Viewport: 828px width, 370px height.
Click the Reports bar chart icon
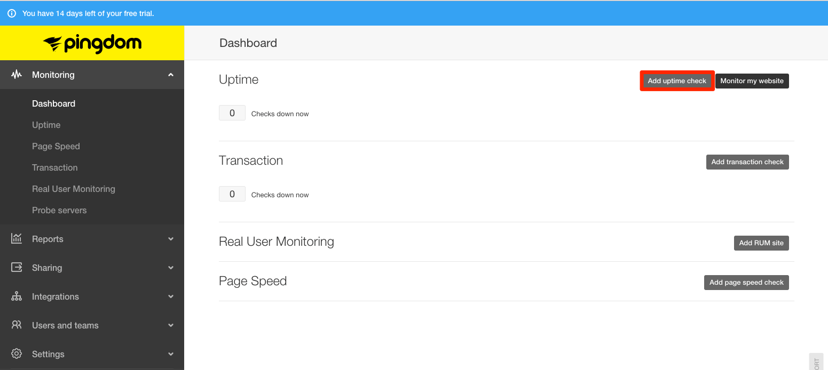click(17, 239)
